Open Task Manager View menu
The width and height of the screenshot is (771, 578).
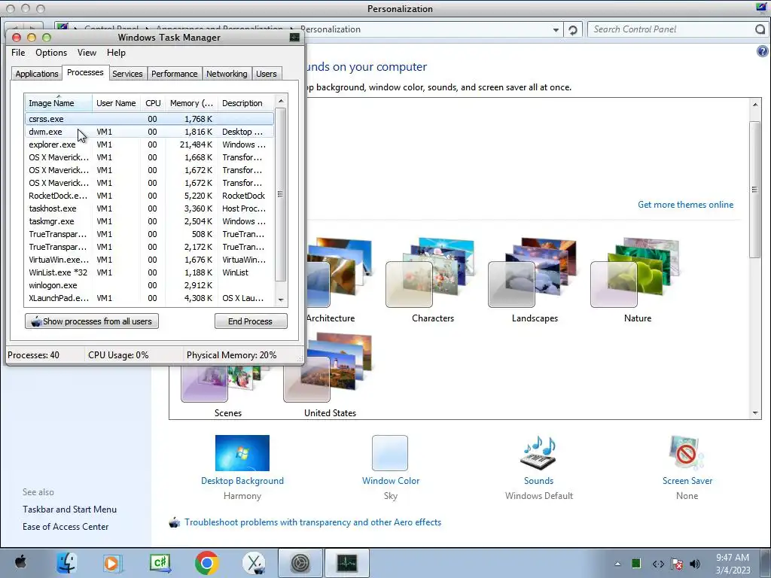(x=87, y=53)
